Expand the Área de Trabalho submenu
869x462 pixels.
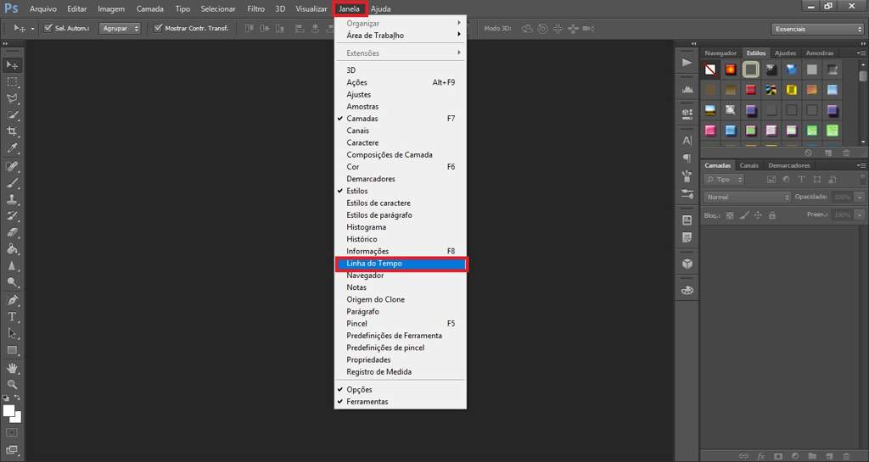pyautogui.click(x=401, y=36)
